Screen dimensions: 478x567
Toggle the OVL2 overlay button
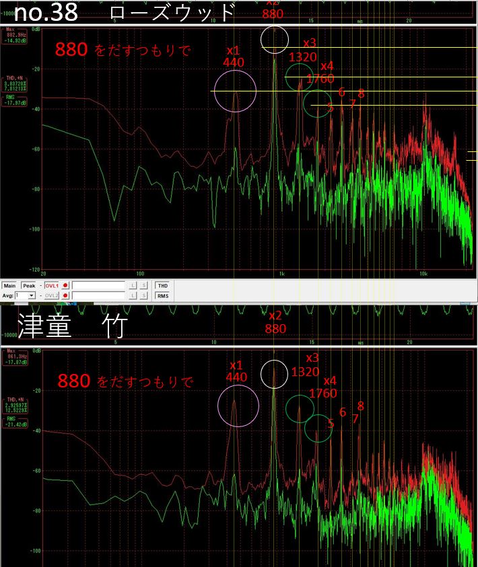pyautogui.click(x=51, y=295)
